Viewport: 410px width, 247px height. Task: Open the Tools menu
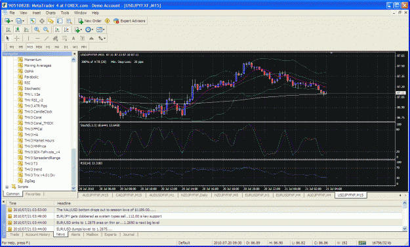point(65,13)
